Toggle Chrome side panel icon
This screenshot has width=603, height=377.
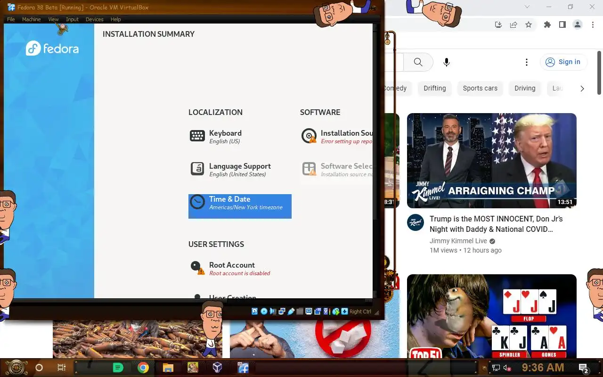pos(562,25)
